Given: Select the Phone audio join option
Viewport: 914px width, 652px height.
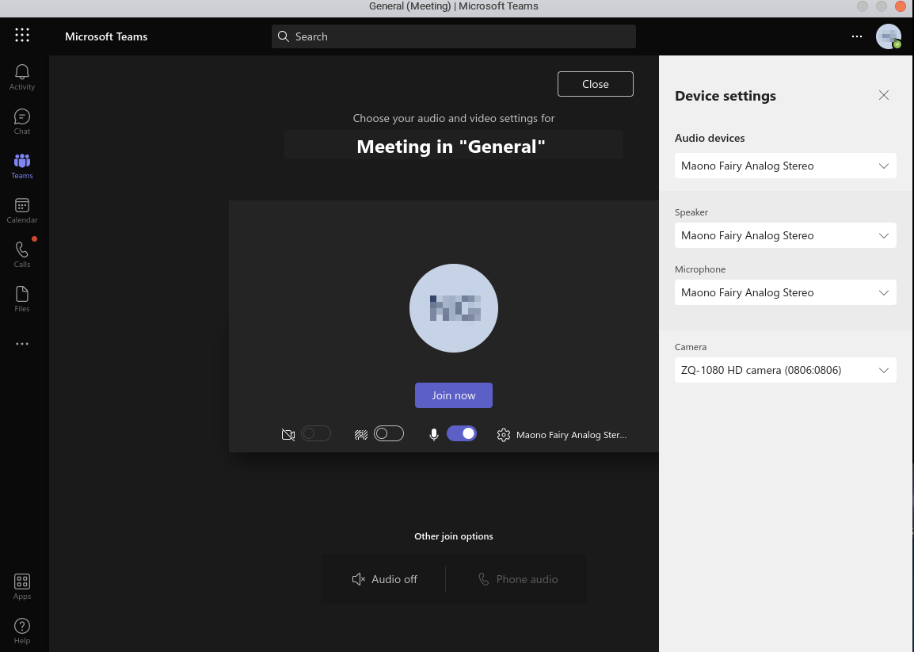Looking at the screenshot, I should point(518,579).
